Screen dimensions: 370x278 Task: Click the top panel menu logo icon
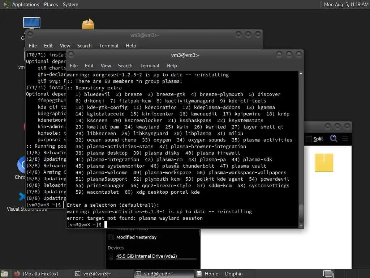click(7, 4)
